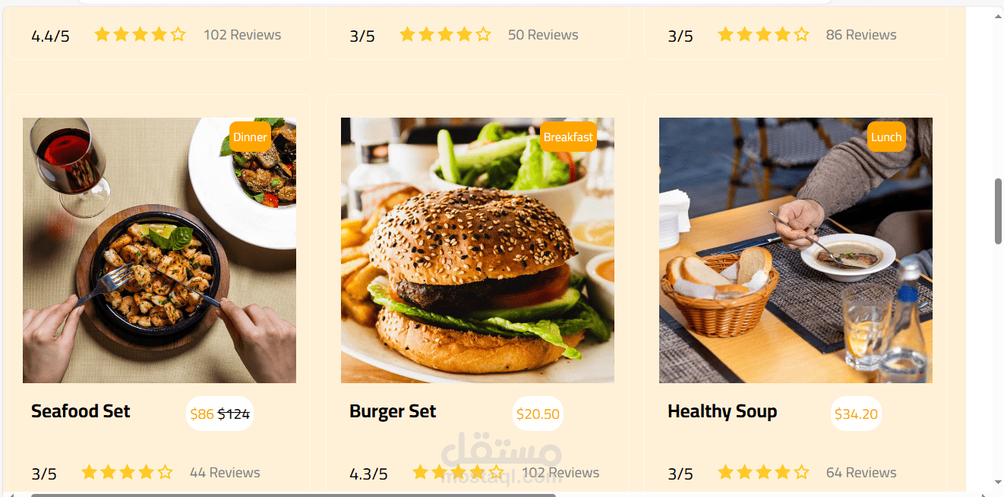This screenshot has width=1004, height=497.
Task: Open the 44 Reviews link
Action: click(225, 472)
